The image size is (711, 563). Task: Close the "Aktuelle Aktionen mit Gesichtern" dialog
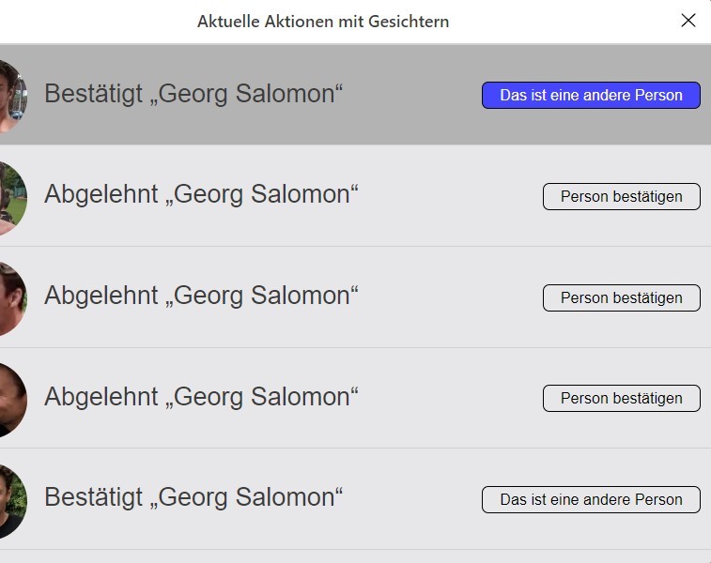(688, 21)
